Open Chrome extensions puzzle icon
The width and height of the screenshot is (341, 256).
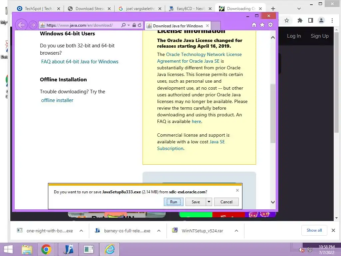(300, 20)
